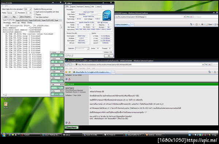Open address history dropdown in front IE
Viewport: 219px width, 144px height.
pyautogui.click(x=203, y=65)
